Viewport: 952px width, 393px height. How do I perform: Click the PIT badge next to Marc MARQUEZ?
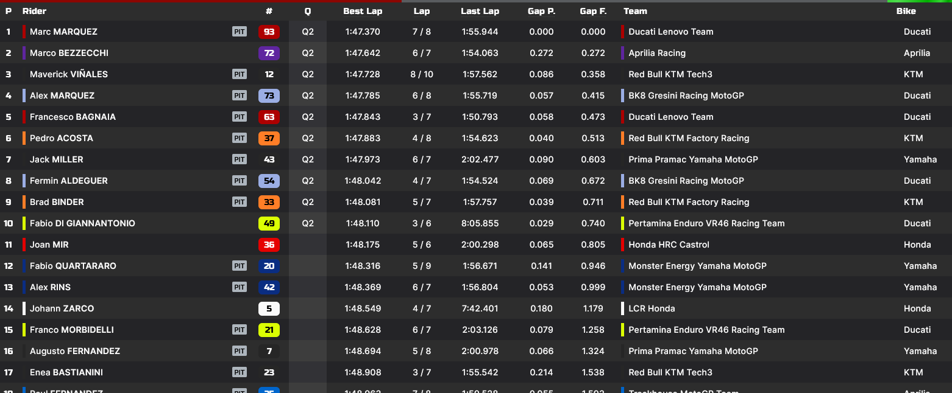pyautogui.click(x=240, y=32)
